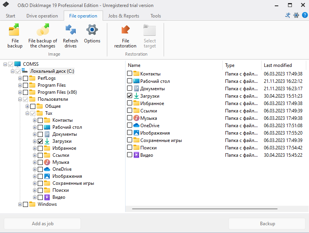
Task: Collapse the Пользователи folder node
Action: coord(20,100)
